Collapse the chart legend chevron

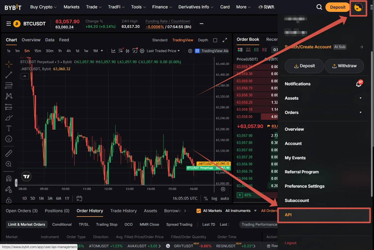coord(25,76)
